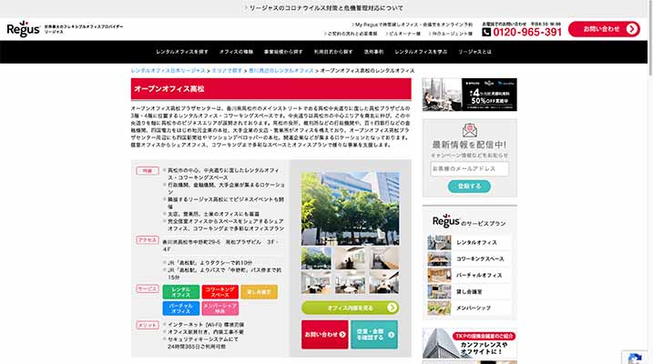Go to the 香川 area rental office breadcrumb
Image resolution: width=653 pixels, height=364 pixels.
click(x=281, y=71)
